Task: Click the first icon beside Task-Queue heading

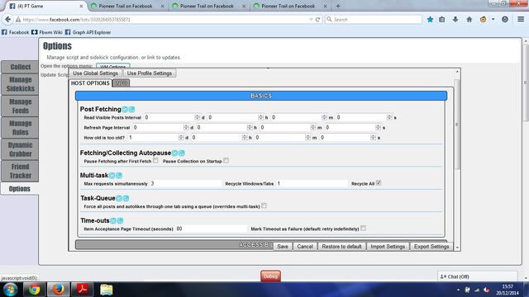Action: click(x=119, y=198)
